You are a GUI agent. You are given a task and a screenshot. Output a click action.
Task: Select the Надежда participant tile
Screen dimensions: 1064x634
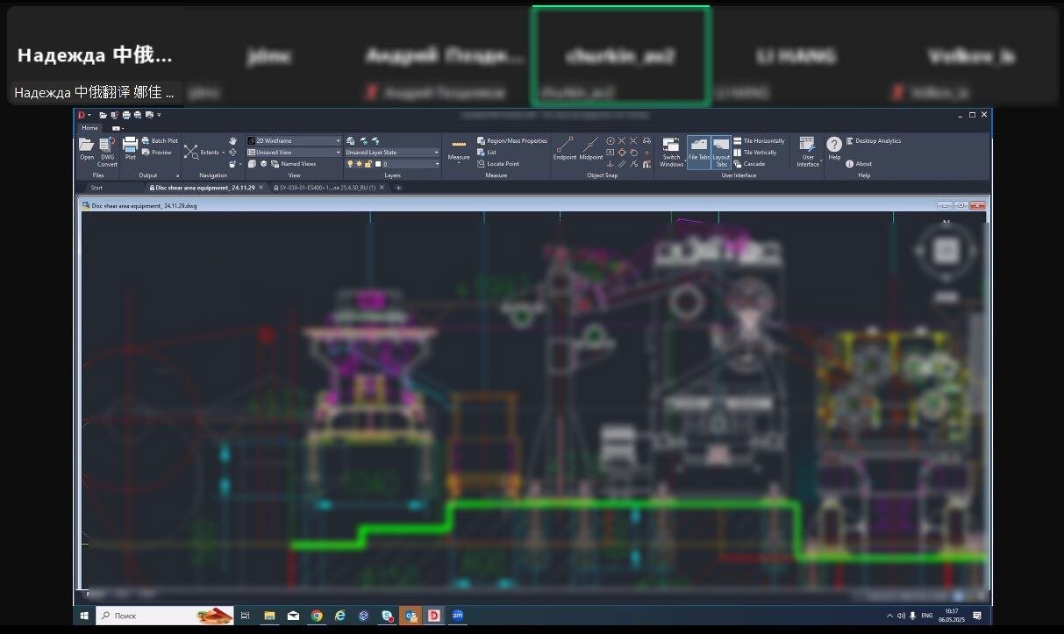click(95, 56)
